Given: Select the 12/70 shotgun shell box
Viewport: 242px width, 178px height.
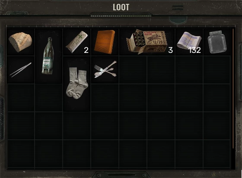Looking at the screenshot, I should pos(147,42).
